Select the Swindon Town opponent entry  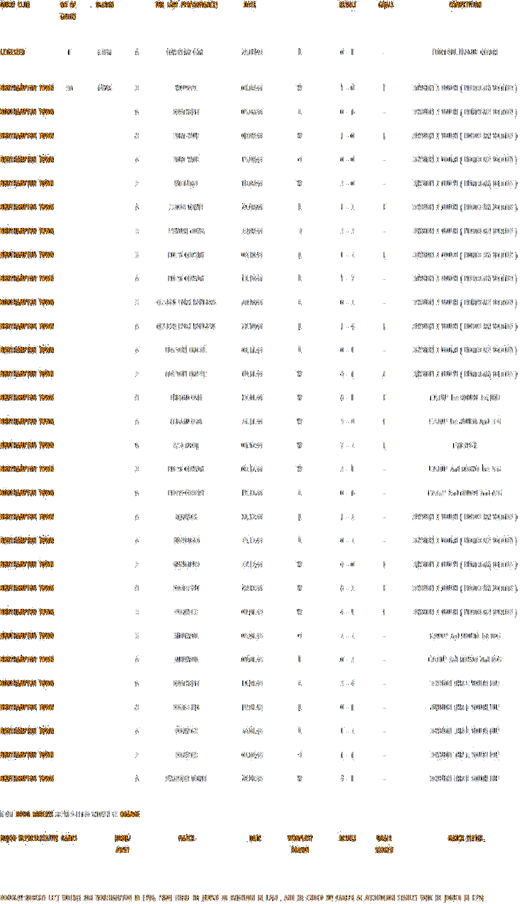click(x=186, y=779)
